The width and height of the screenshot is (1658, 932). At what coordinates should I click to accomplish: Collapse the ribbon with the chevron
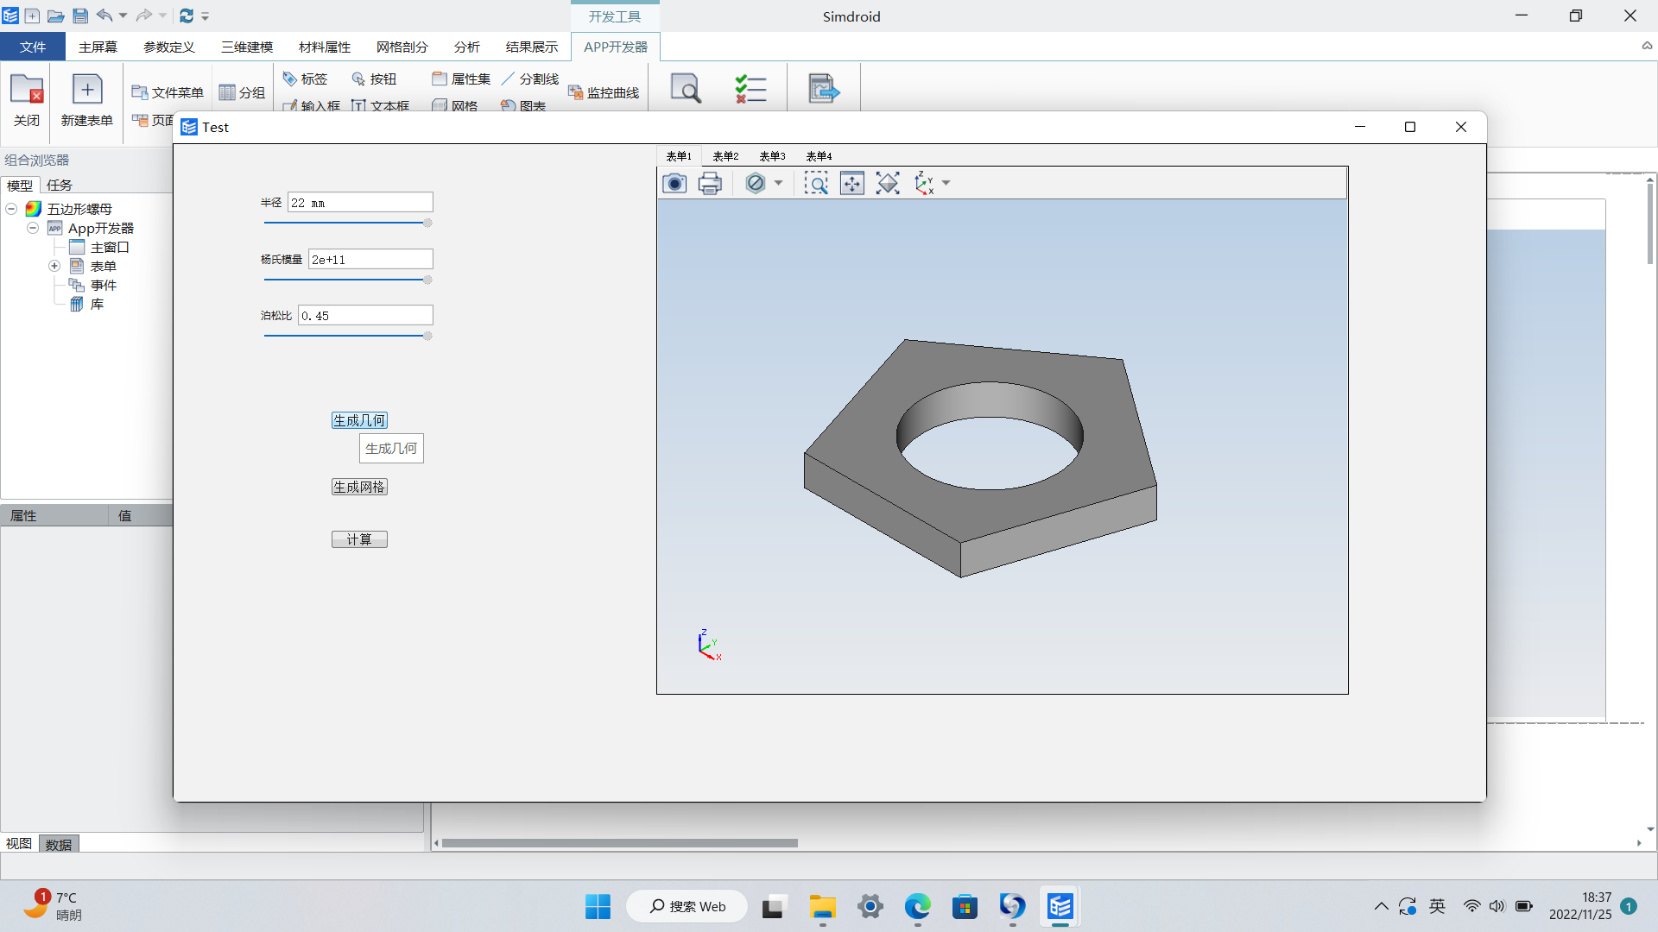1647,46
